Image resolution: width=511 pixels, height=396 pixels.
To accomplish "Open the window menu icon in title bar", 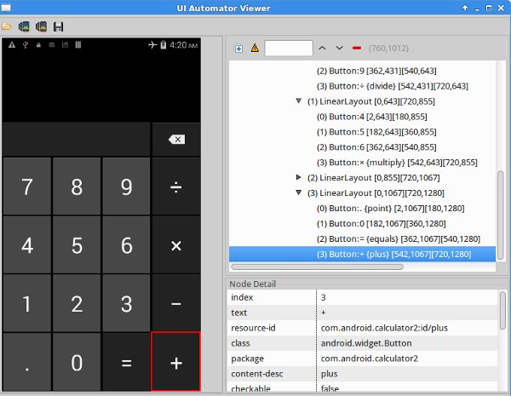I will pos(6,8).
